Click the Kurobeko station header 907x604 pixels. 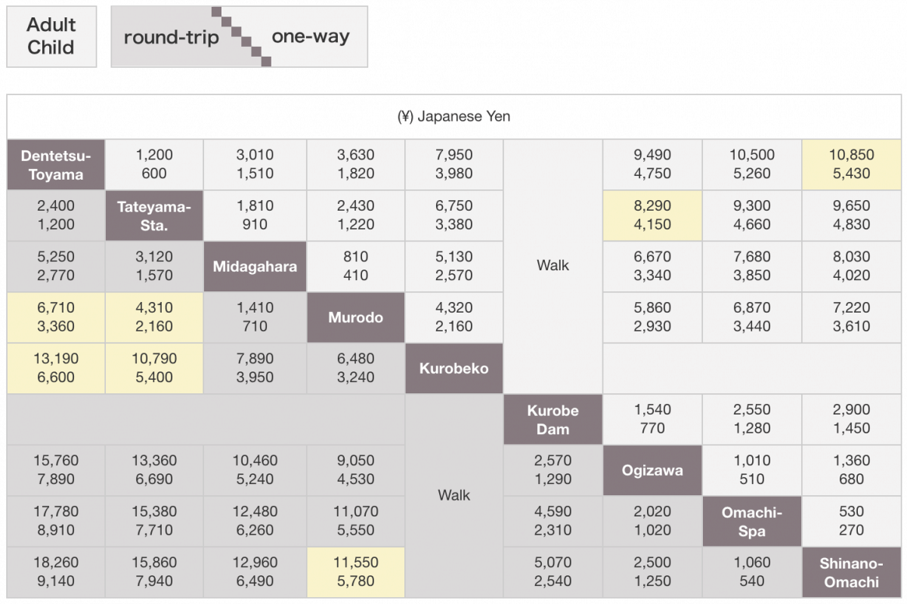click(x=454, y=368)
